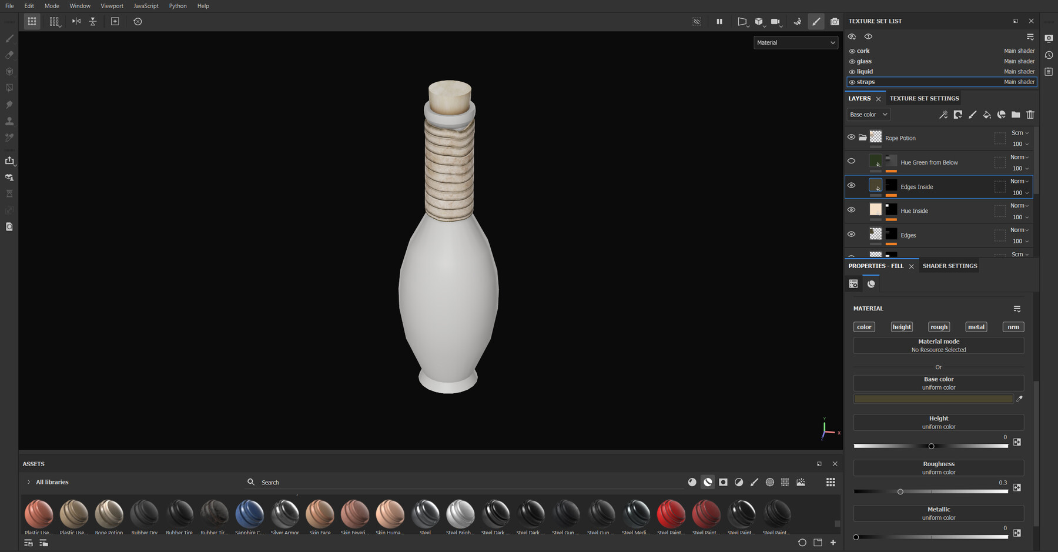
Task: Create a new folder in the Layers panel
Action: 1016,115
